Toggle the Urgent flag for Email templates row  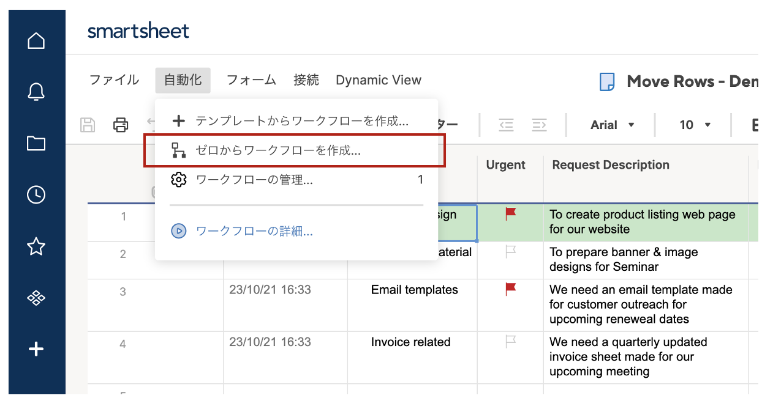click(x=510, y=289)
